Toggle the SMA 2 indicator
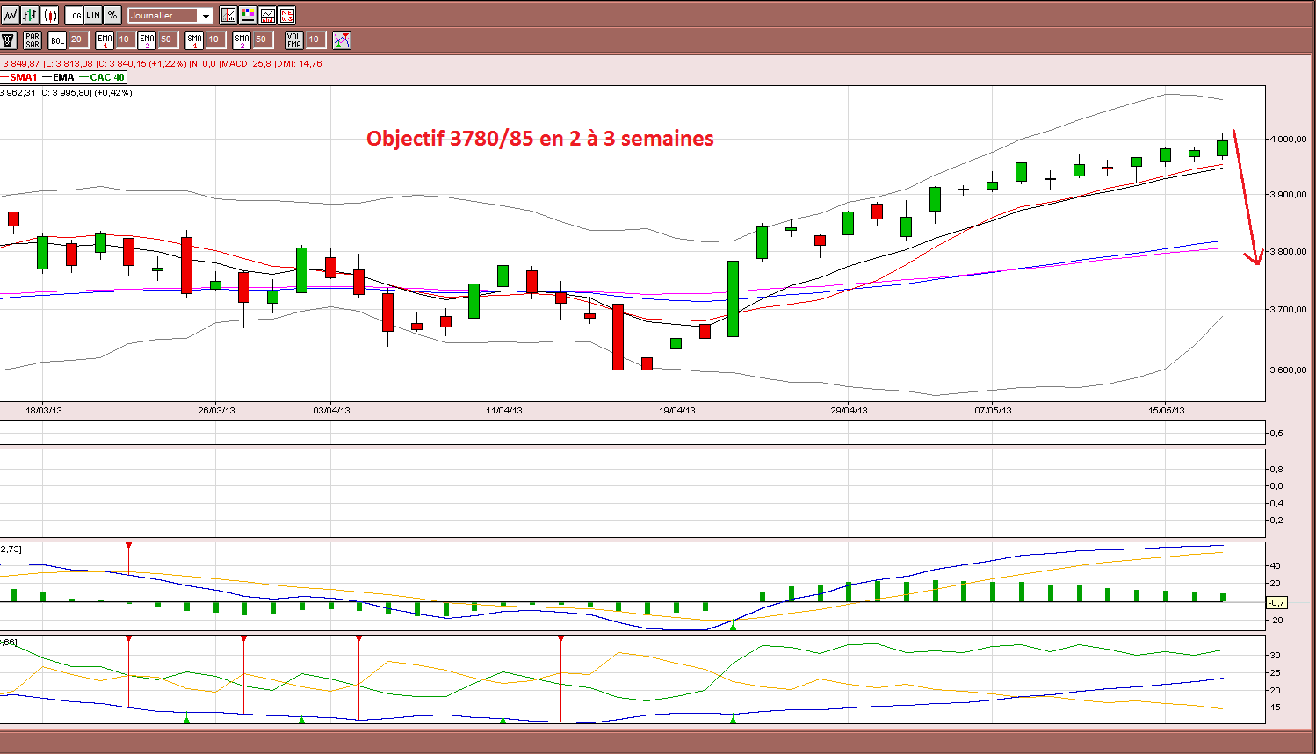Viewport: 1316px width, 754px height. coord(242,39)
